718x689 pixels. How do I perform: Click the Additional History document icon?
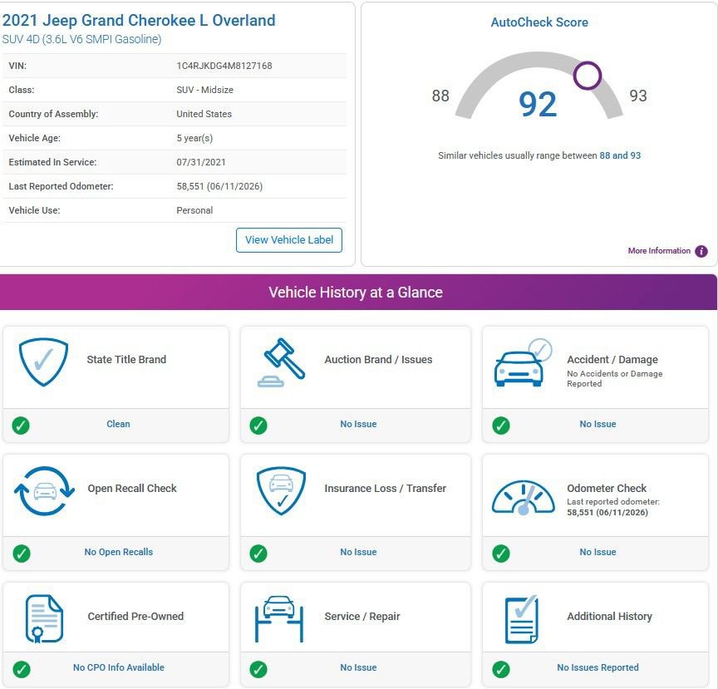click(522, 619)
